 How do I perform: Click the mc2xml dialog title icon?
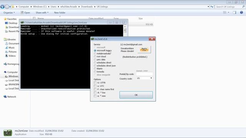[92, 39]
